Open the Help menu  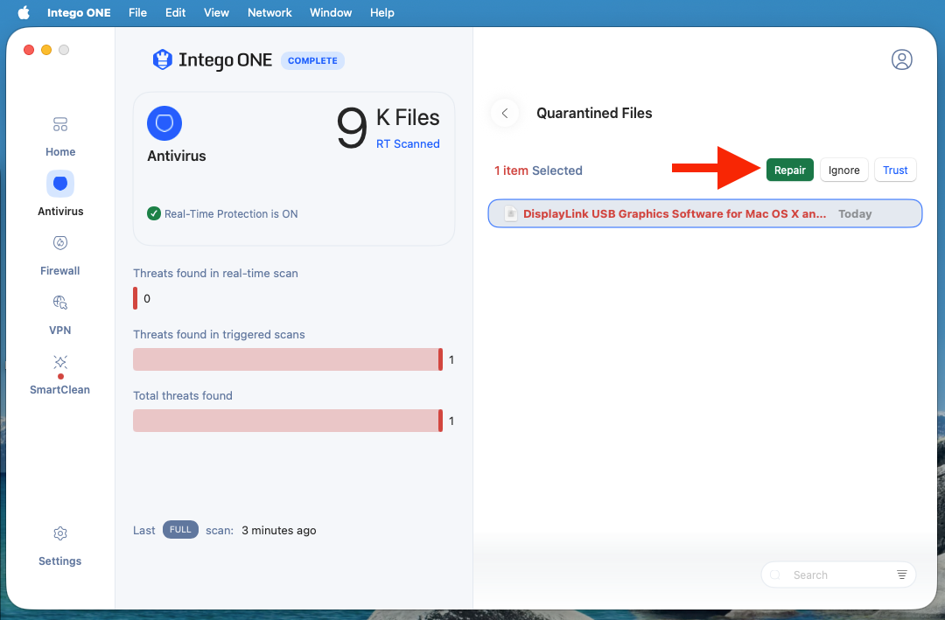[x=382, y=12]
